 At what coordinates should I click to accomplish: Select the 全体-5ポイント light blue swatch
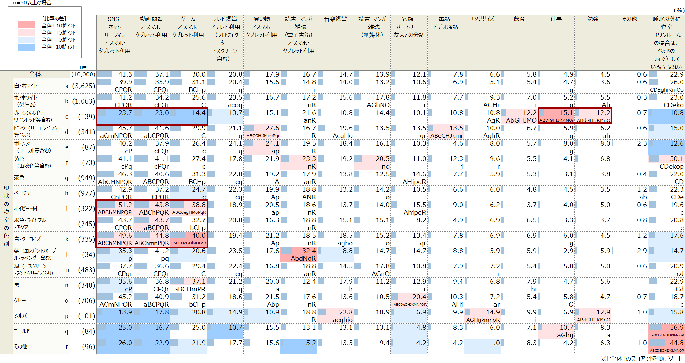coord(27,40)
